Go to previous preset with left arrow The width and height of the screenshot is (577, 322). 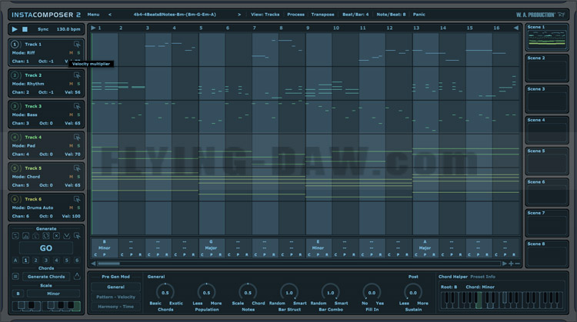[x=110, y=15]
